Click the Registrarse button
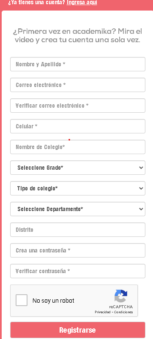Viewport: 153px width, 339px height. 78,330
